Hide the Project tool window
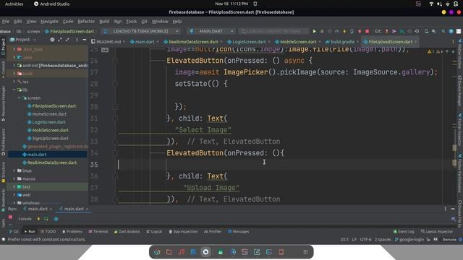The height and width of the screenshot is (260, 463). 85,40
